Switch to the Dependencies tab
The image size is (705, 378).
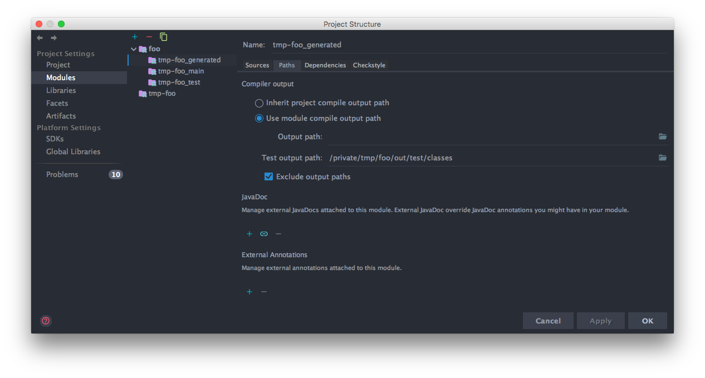click(x=325, y=65)
